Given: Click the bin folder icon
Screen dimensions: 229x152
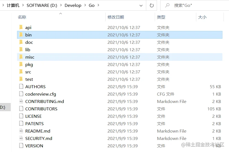Looking at the screenshot, I should tap(21, 35).
